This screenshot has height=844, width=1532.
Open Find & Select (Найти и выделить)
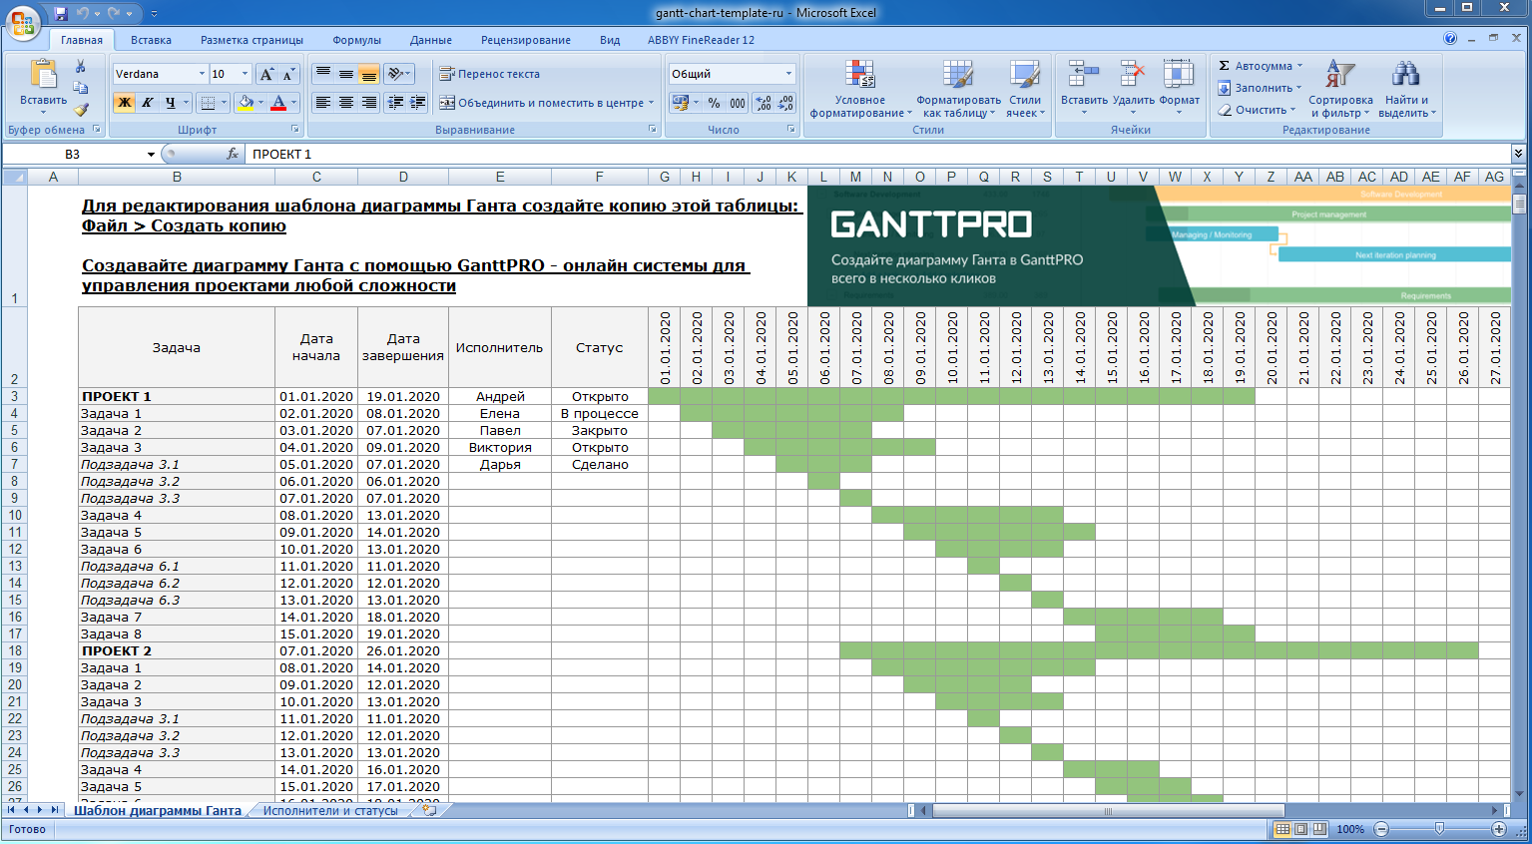(x=1407, y=88)
